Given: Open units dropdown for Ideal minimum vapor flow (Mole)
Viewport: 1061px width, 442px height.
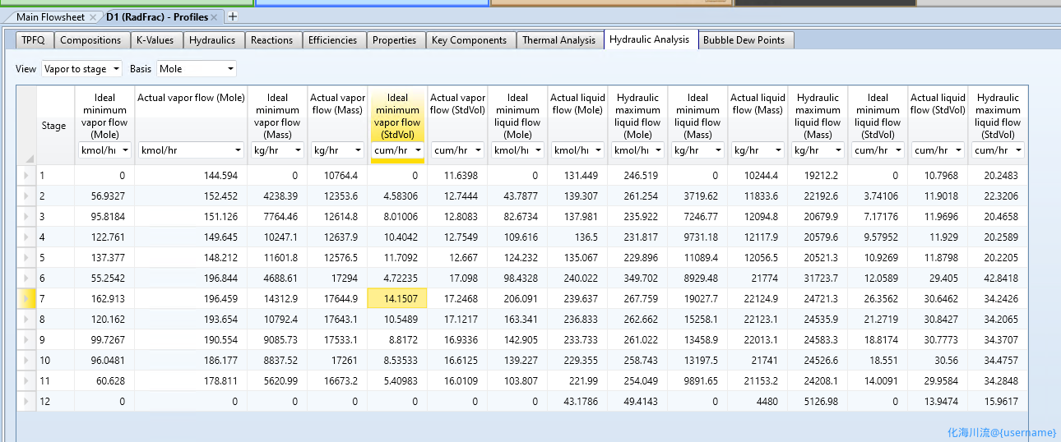Looking at the screenshot, I should (104, 150).
